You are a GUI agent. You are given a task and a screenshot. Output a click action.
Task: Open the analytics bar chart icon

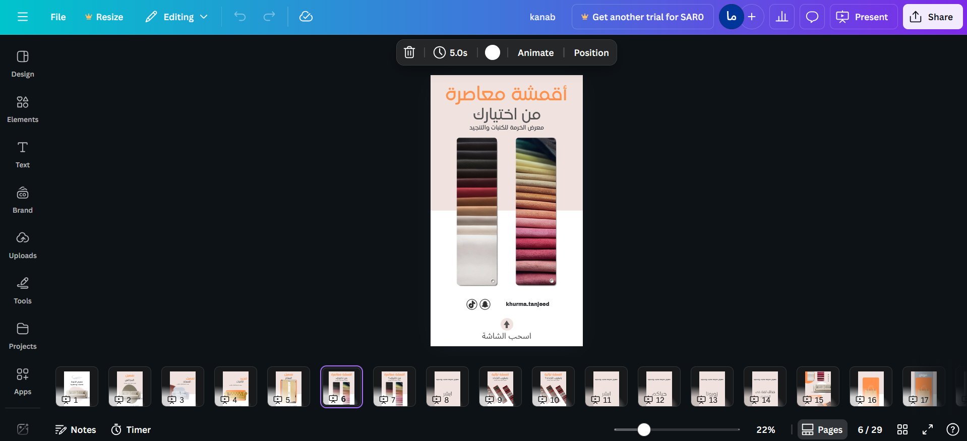[x=782, y=17]
